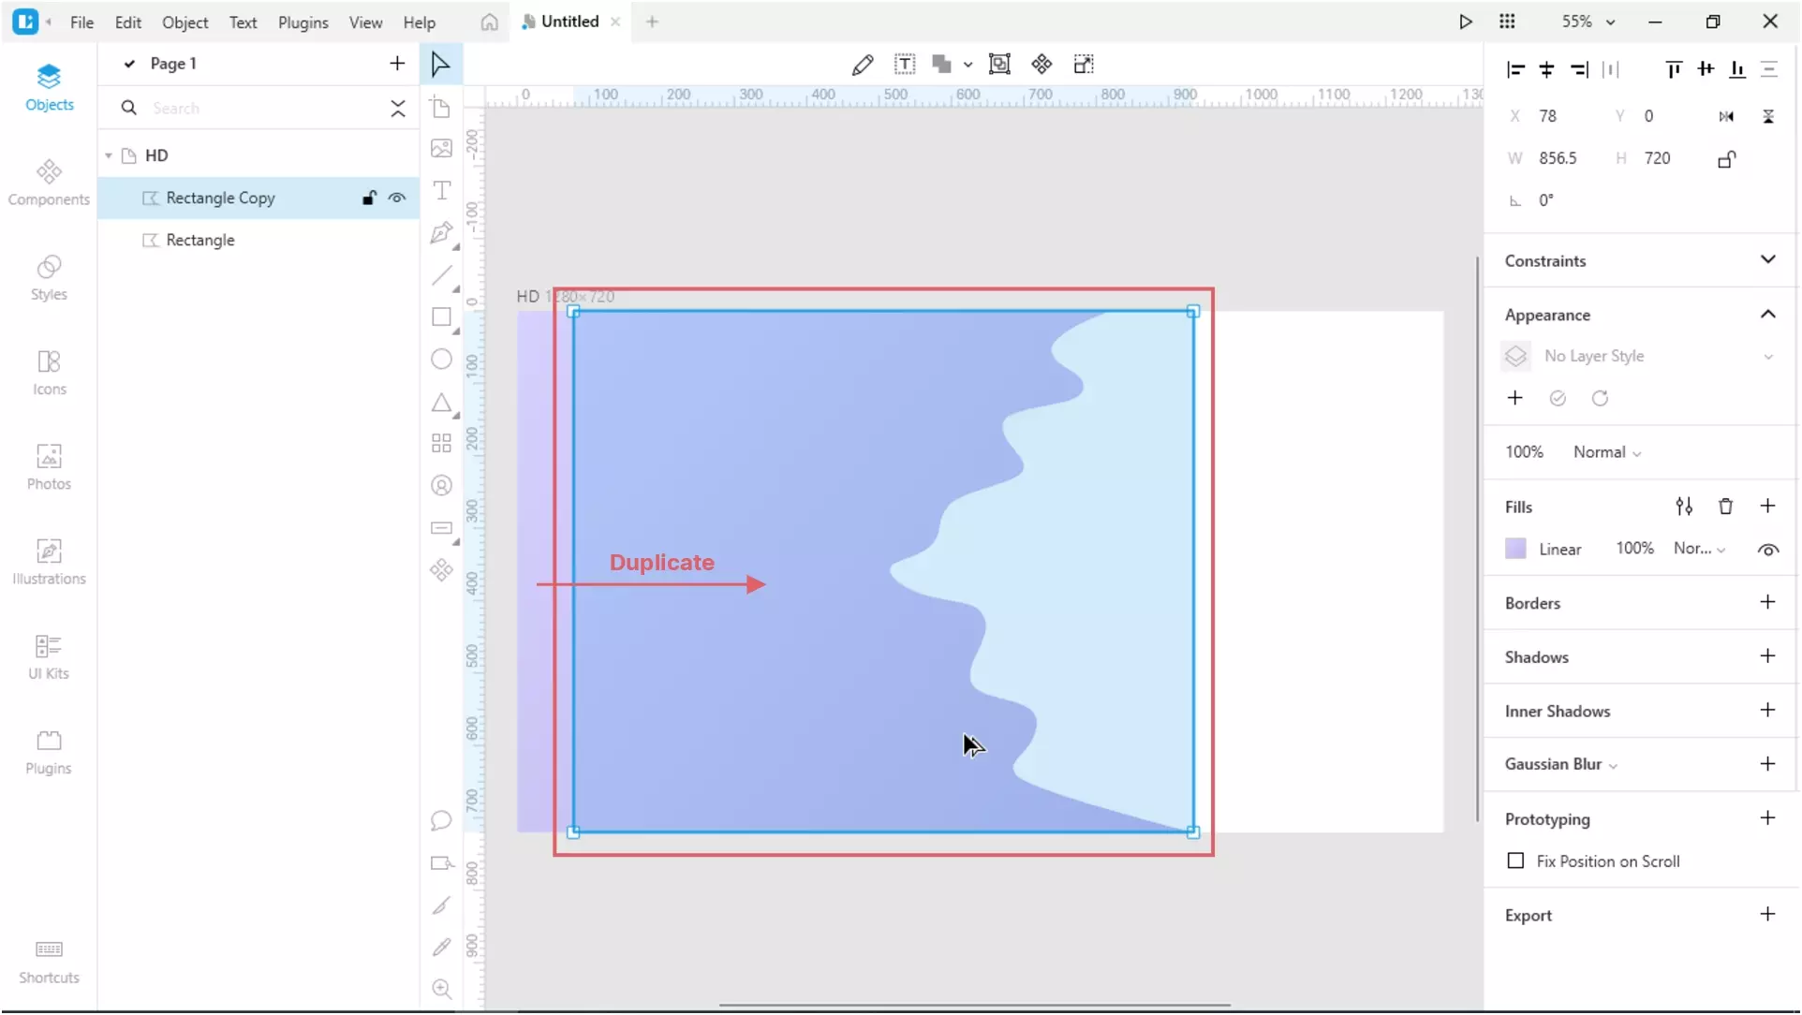Select the Text tool

(441, 191)
